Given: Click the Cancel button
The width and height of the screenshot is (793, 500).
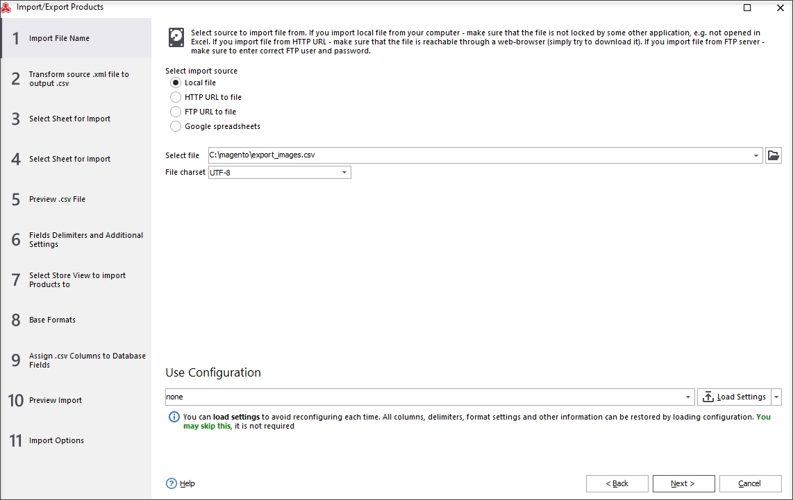Looking at the screenshot, I should [751, 483].
